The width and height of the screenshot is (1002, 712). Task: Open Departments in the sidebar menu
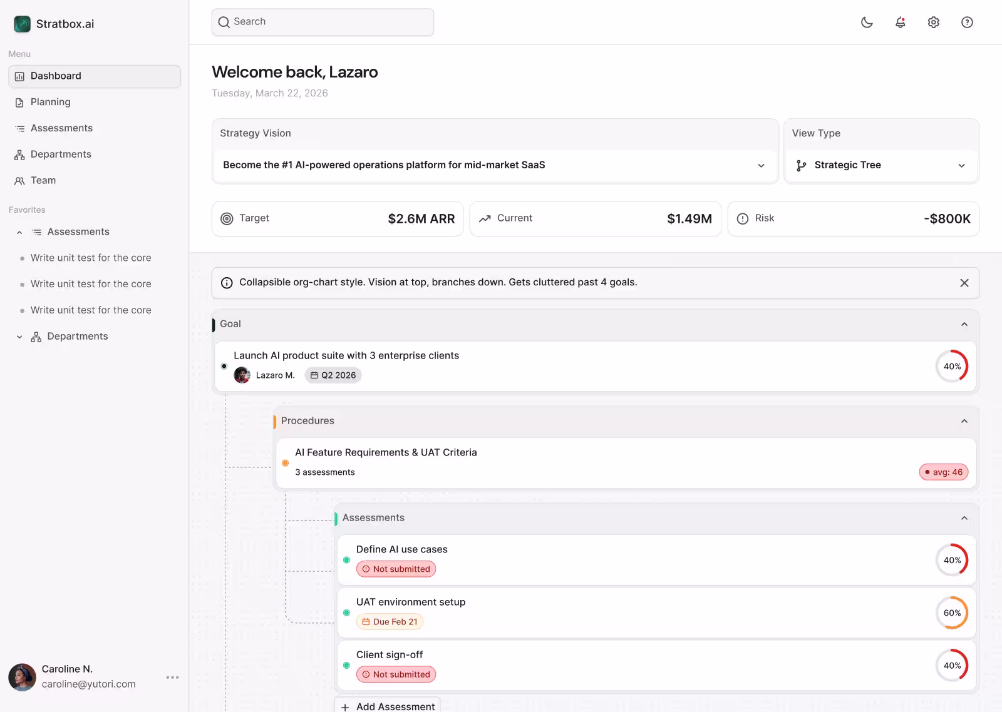click(95, 155)
